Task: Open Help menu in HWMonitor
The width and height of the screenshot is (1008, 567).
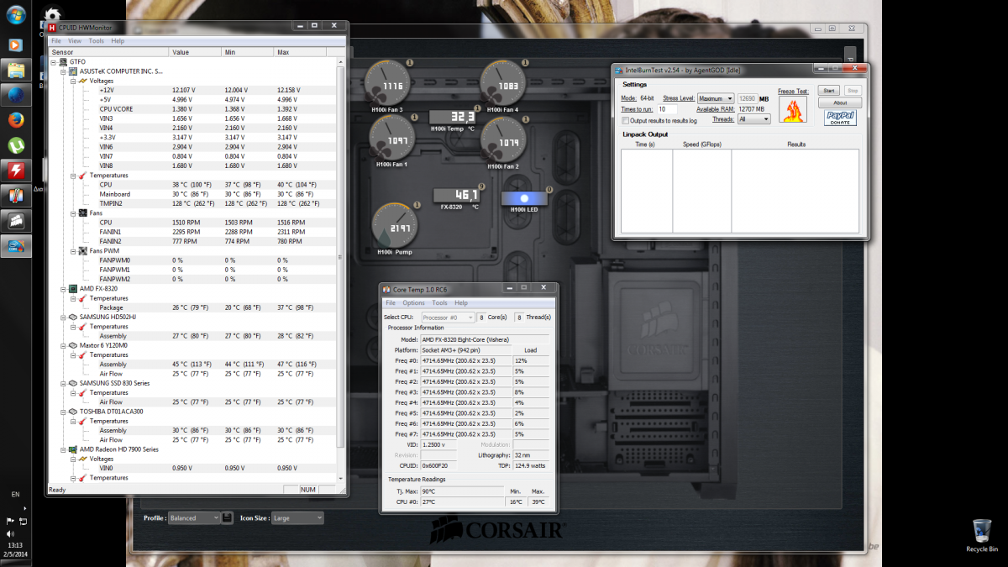Action: tap(118, 40)
